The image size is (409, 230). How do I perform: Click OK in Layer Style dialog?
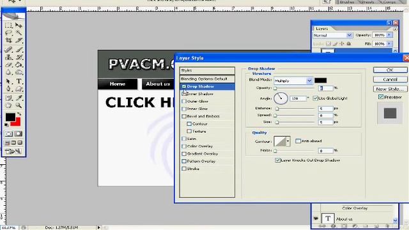390,70
